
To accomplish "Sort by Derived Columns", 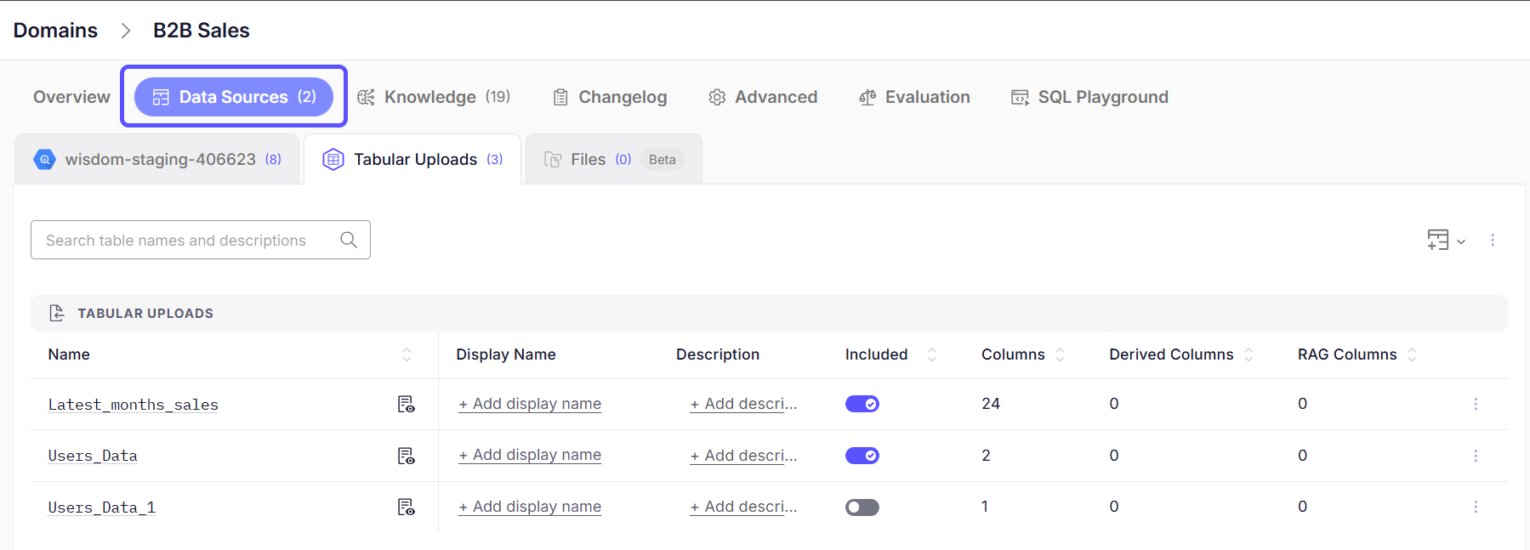I will [1248, 354].
